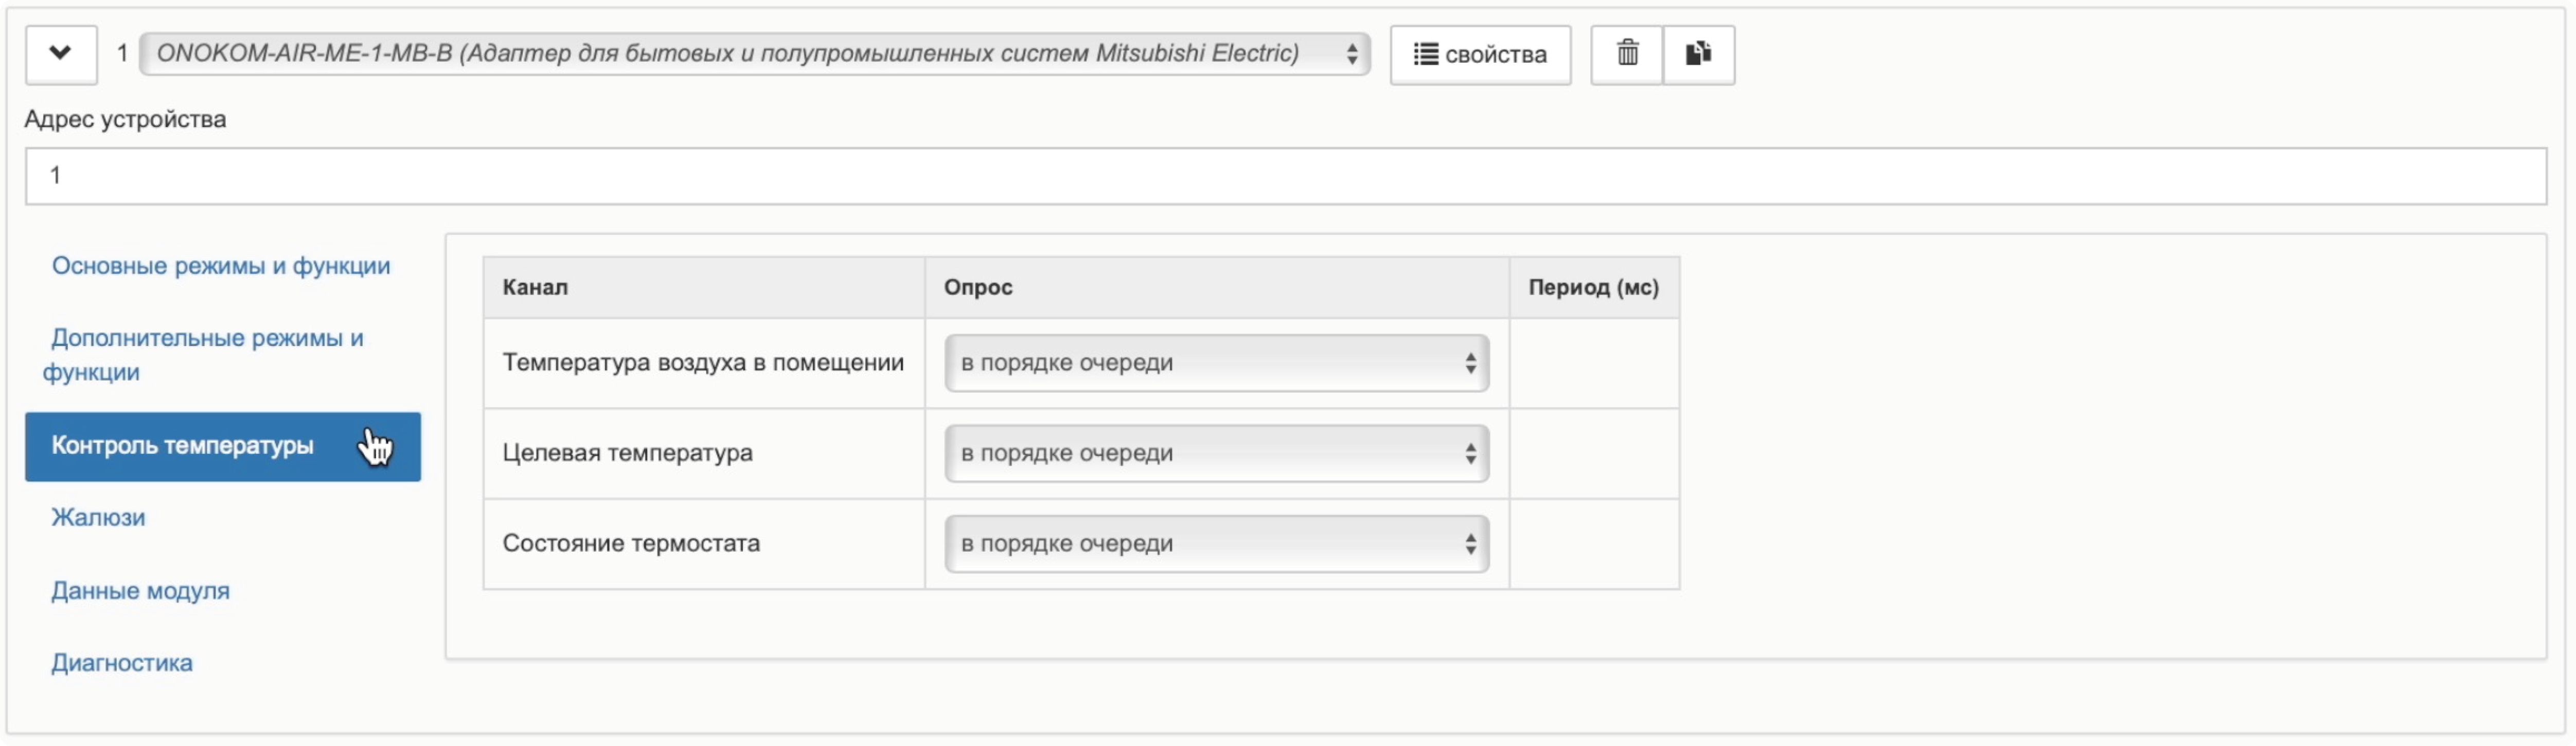2576x746 pixels.
Task: Open the ONOKOM-AIR-ME-1-MB-B device type dropdown
Action: pos(754,54)
